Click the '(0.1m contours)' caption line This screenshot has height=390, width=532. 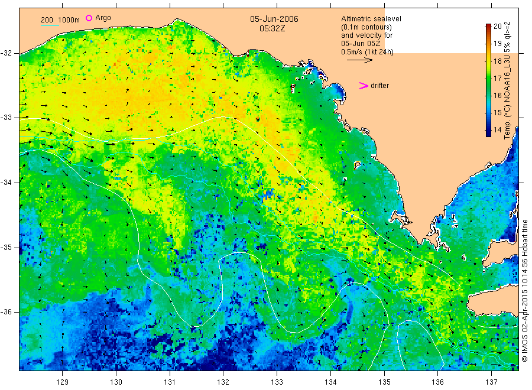pyautogui.click(x=366, y=27)
